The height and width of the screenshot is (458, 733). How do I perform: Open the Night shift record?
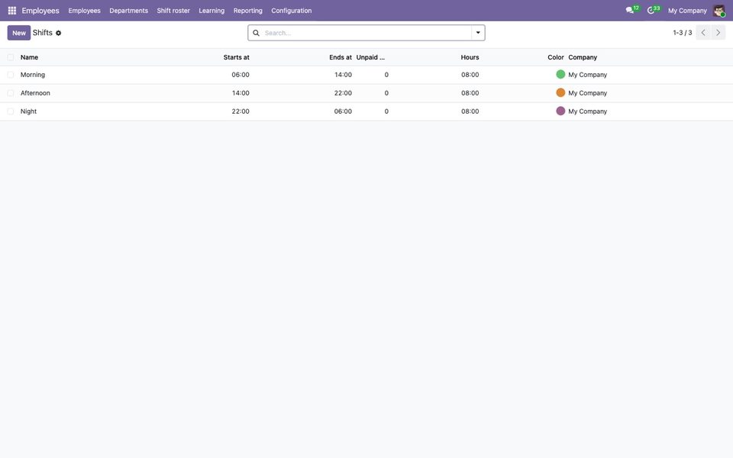pos(28,111)
